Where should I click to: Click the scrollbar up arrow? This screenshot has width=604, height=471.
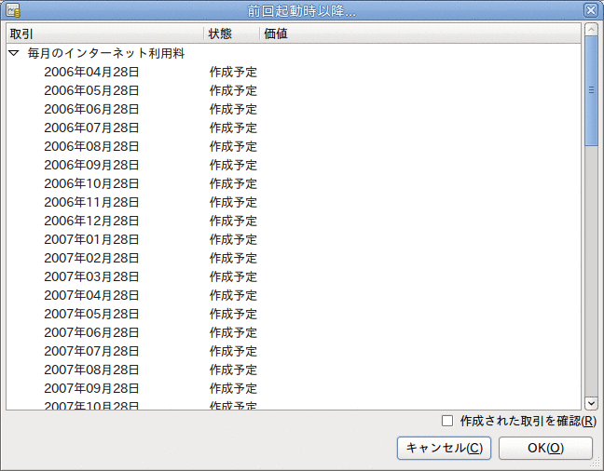click(x=591, y=29)
